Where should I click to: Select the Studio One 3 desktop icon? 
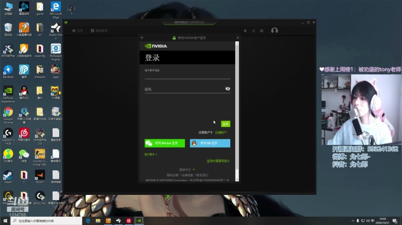(x=56, y=31)
